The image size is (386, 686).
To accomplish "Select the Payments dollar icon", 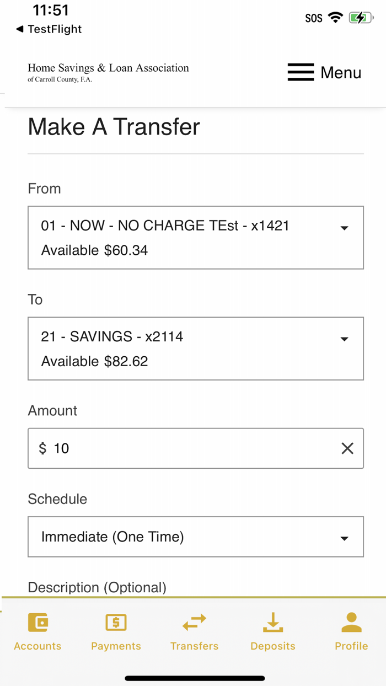I will (x=116, y=622).
